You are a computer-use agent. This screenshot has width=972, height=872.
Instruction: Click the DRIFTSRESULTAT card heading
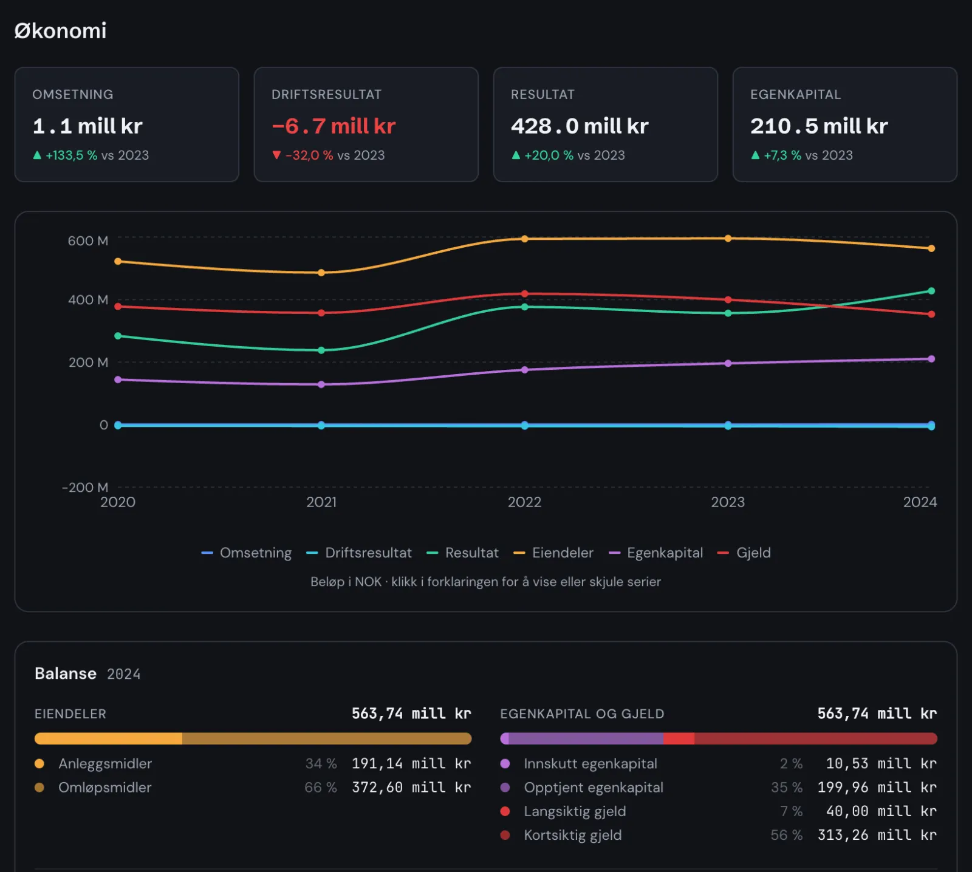327,94
